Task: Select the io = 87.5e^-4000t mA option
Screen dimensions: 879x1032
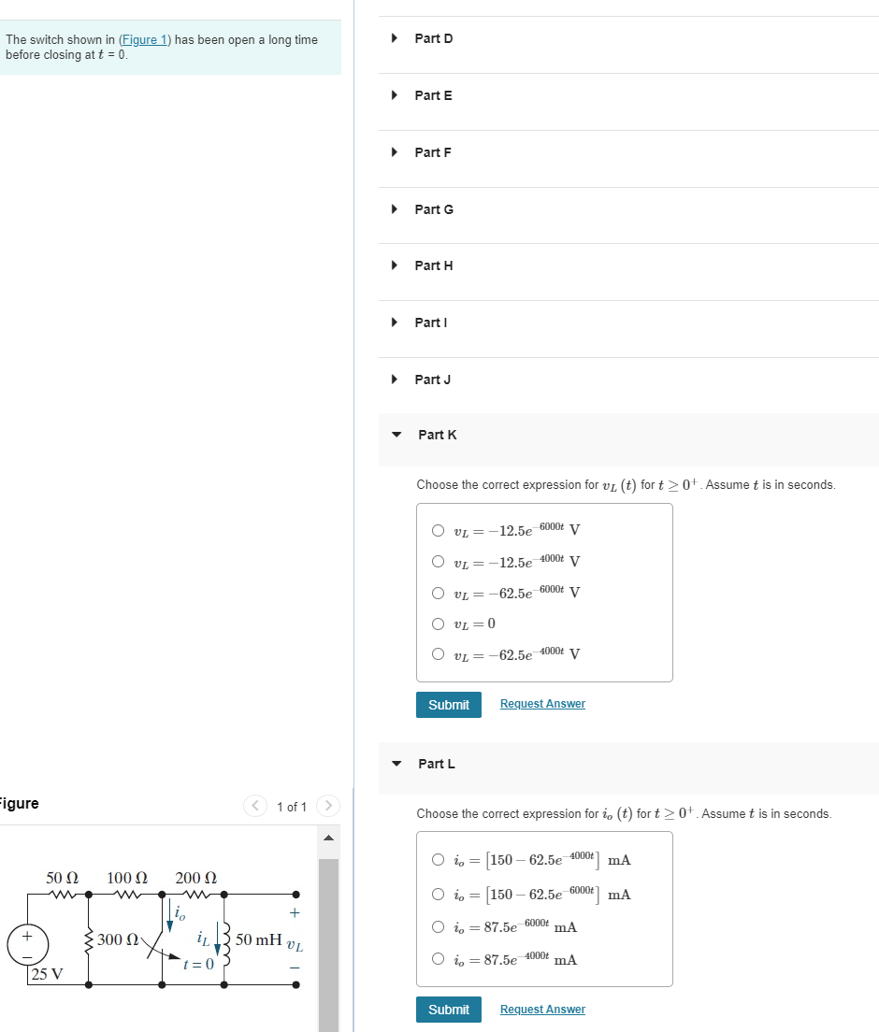Action: tap(438, 959)
